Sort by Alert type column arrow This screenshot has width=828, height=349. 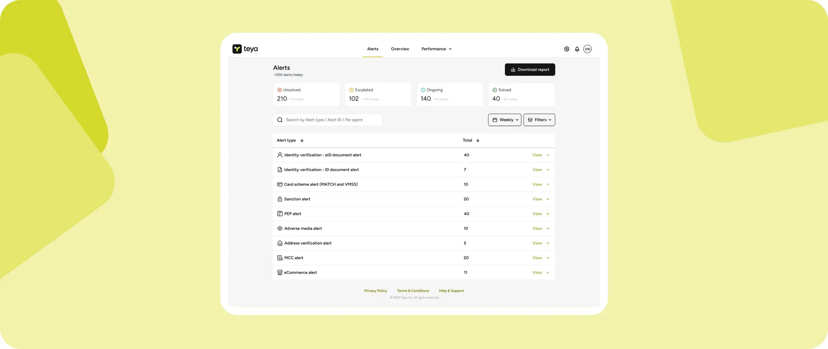[x=302, y=140]
